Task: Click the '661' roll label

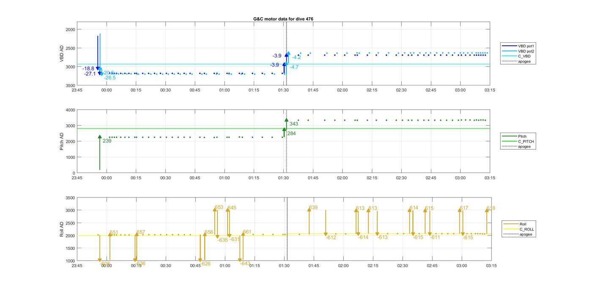Action: (247, 232)
